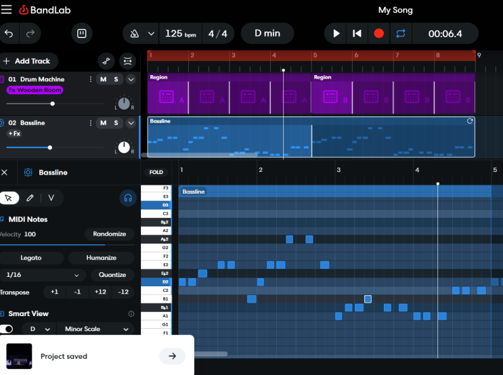Toggle headphones preview in MIDI editor
503x375 pixels.
pos(127,198)
